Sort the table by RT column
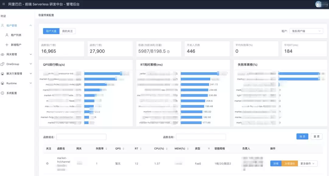This screenshot has width=329, height=176. click(x=140, y=149)
